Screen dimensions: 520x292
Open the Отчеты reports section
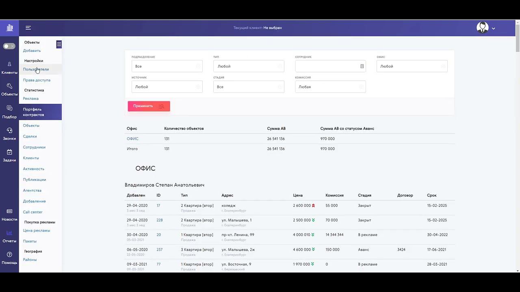[9, 237]
